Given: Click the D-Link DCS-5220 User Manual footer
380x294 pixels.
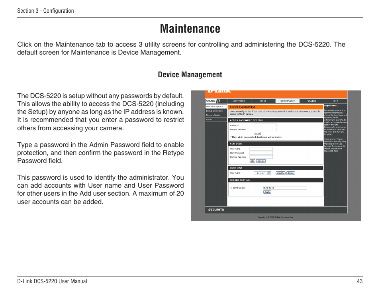Looking at the screenshot, I should pos(52,281).
